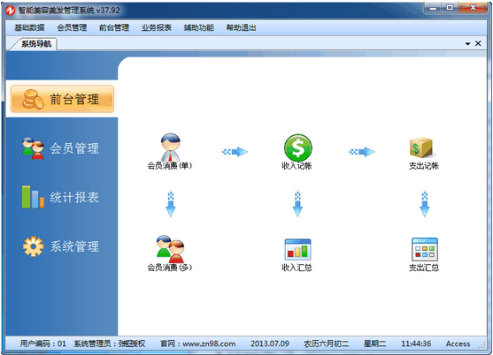Switch to the 系统导航 tab
493x355 pixels.
tap(36, 44)
